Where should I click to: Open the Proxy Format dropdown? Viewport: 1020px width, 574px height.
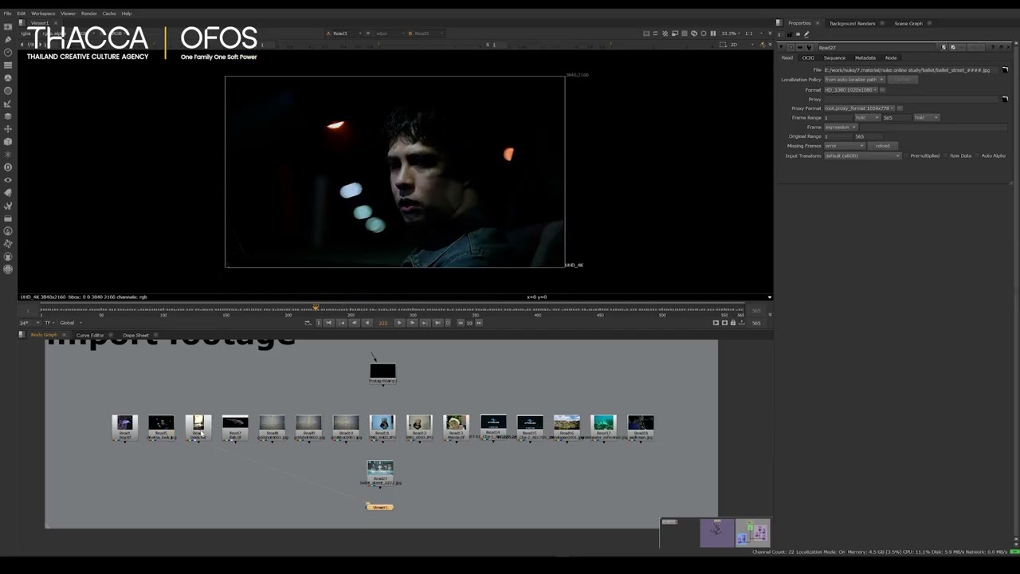click(x=860, y=108)
